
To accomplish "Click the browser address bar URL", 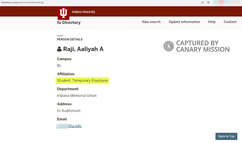I will (x=22, y=2).
